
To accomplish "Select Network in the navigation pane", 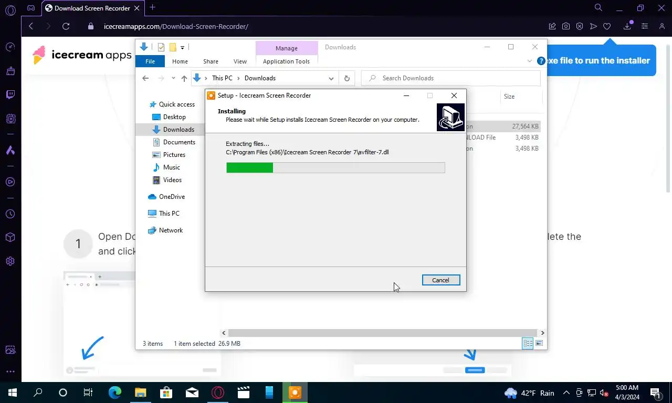I will point(165,230).
